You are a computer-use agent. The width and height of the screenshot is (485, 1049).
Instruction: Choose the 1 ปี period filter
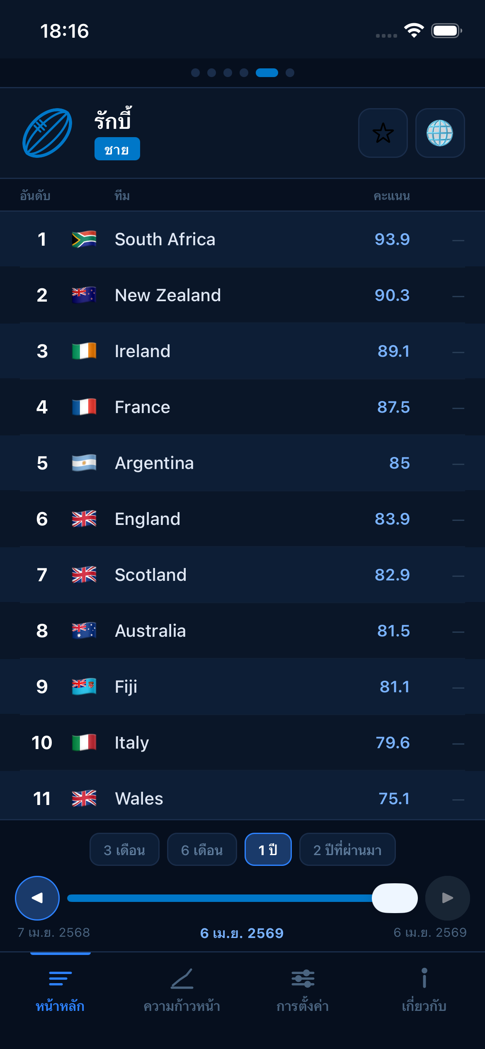pos(268,849)
